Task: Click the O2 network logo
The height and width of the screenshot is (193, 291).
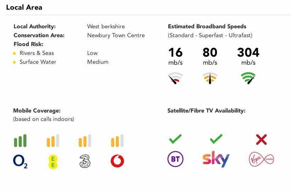Action: [x=20, y=161]
